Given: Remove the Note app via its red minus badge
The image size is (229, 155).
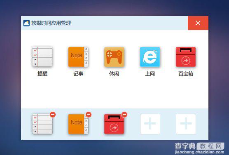Looking at the screenshot, I should 89,115.
